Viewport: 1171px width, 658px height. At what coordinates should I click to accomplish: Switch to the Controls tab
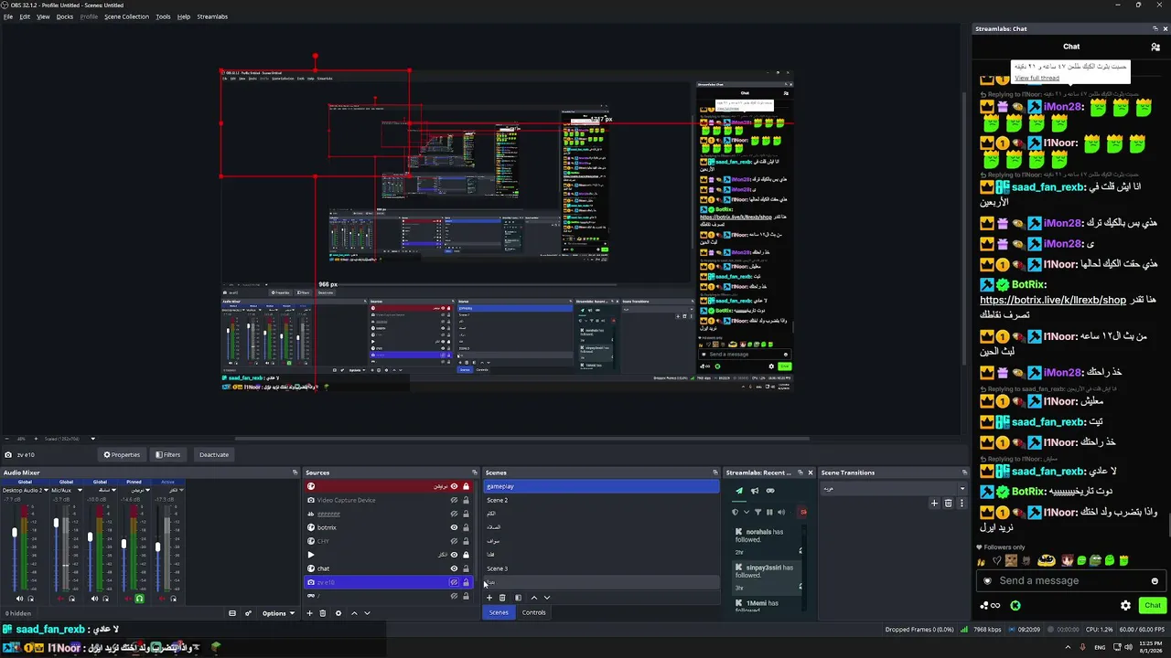(534, 612)
